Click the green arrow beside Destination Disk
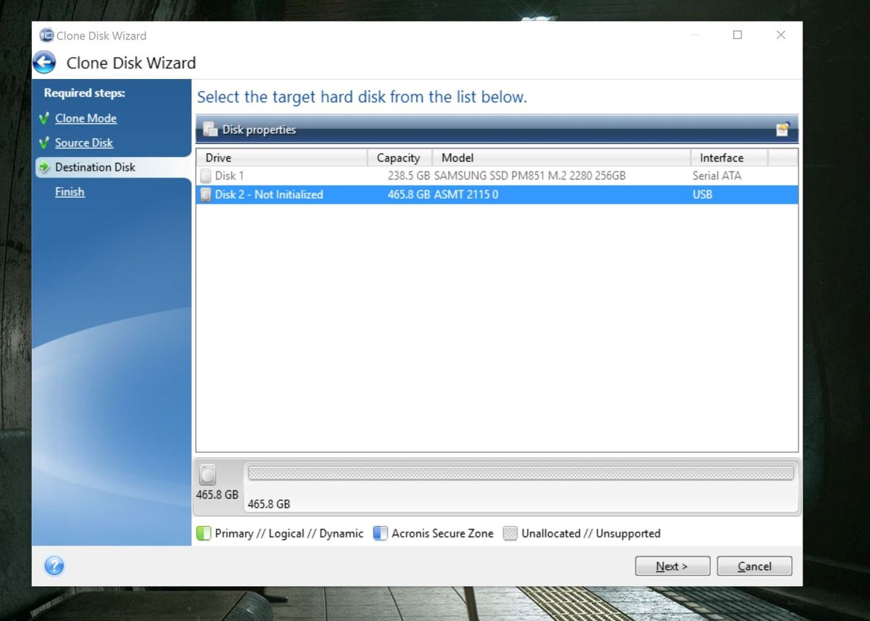 [x=44, y=167]
